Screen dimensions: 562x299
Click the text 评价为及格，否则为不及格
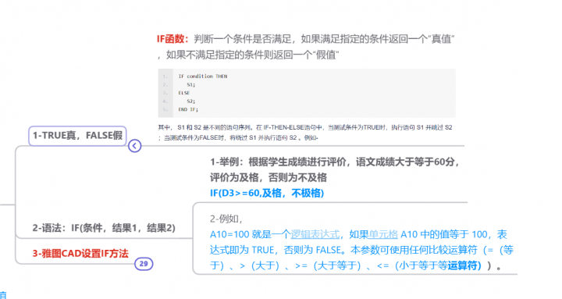point(269,177)
